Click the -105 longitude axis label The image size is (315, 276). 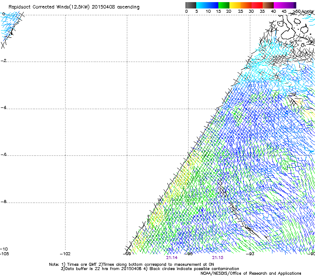click(4, 254)
